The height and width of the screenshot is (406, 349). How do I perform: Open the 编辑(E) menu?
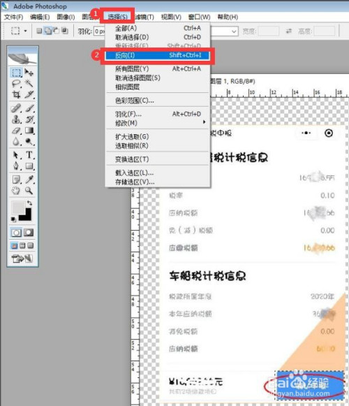[40, 17]
